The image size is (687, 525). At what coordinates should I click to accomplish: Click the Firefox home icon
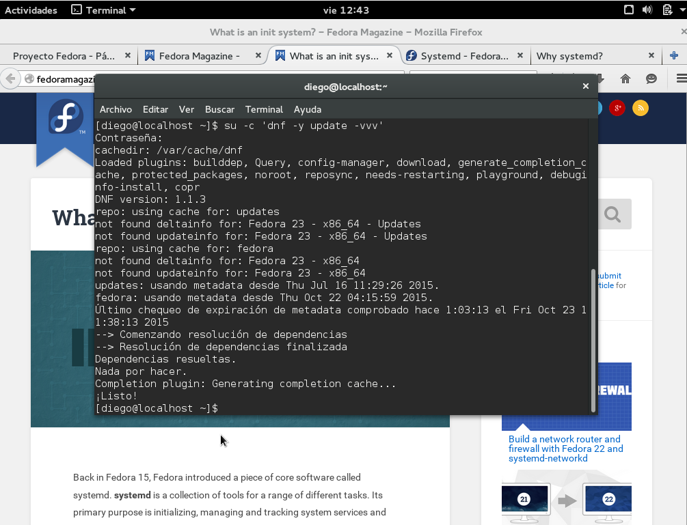[625, 79]
